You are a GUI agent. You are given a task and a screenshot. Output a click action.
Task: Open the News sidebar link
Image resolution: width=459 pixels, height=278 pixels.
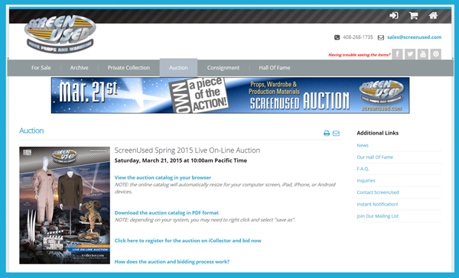tap(363, 145)
